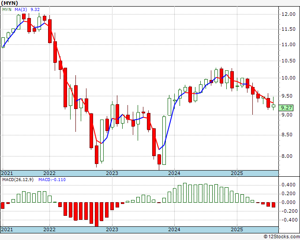Click the tall green recovery candle before 2024
Image resolution: width=300 pixels, height=240 pixels.
pos(164,141)
